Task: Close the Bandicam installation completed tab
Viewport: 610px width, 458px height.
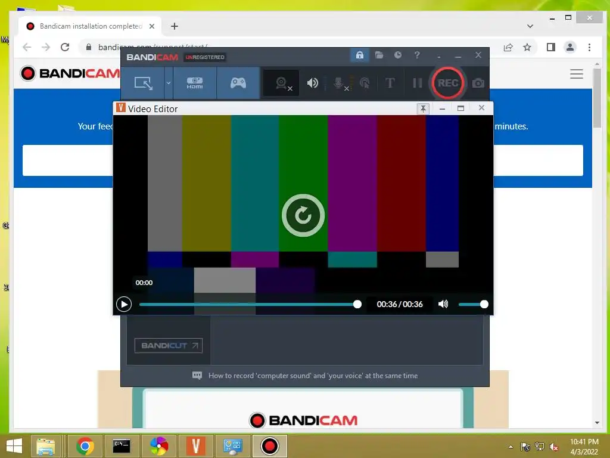Action: (x=152, y=26)
